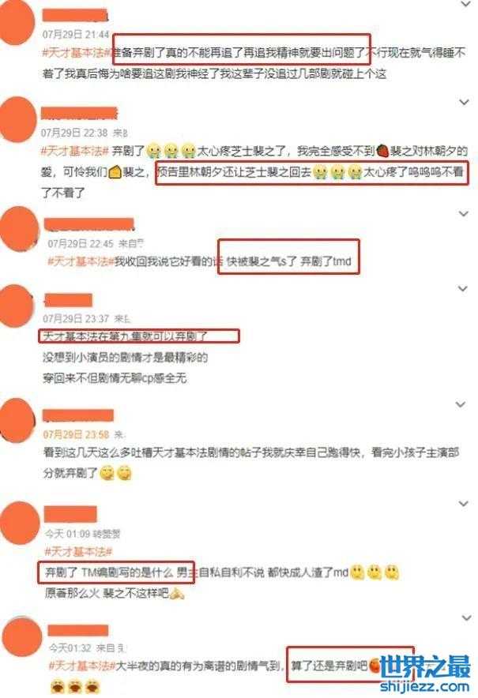Viewport: 478px width, 698px height.
Task: Open the chevron menu on the 22:38 post
Action: click(465, 103)
